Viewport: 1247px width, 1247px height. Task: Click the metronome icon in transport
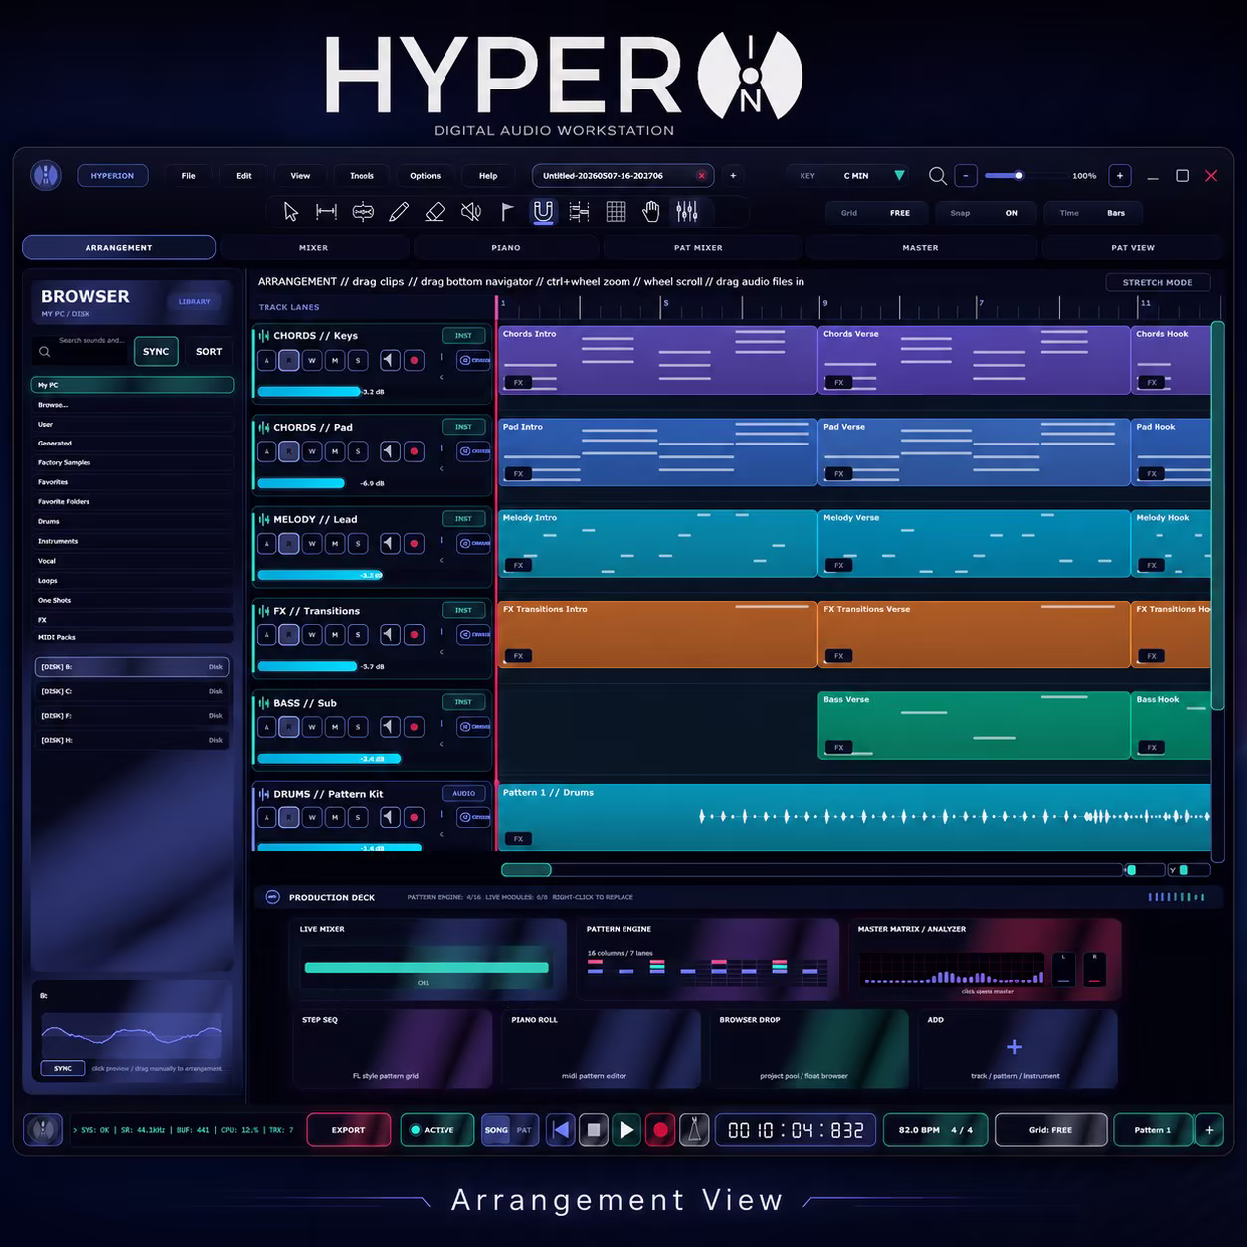[x=694, y=1130]
